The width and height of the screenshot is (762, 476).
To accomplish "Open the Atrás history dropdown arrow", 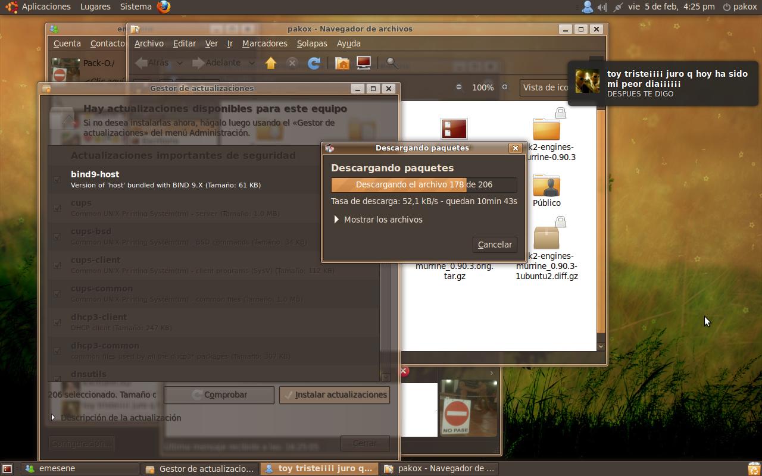I will 179,62.
